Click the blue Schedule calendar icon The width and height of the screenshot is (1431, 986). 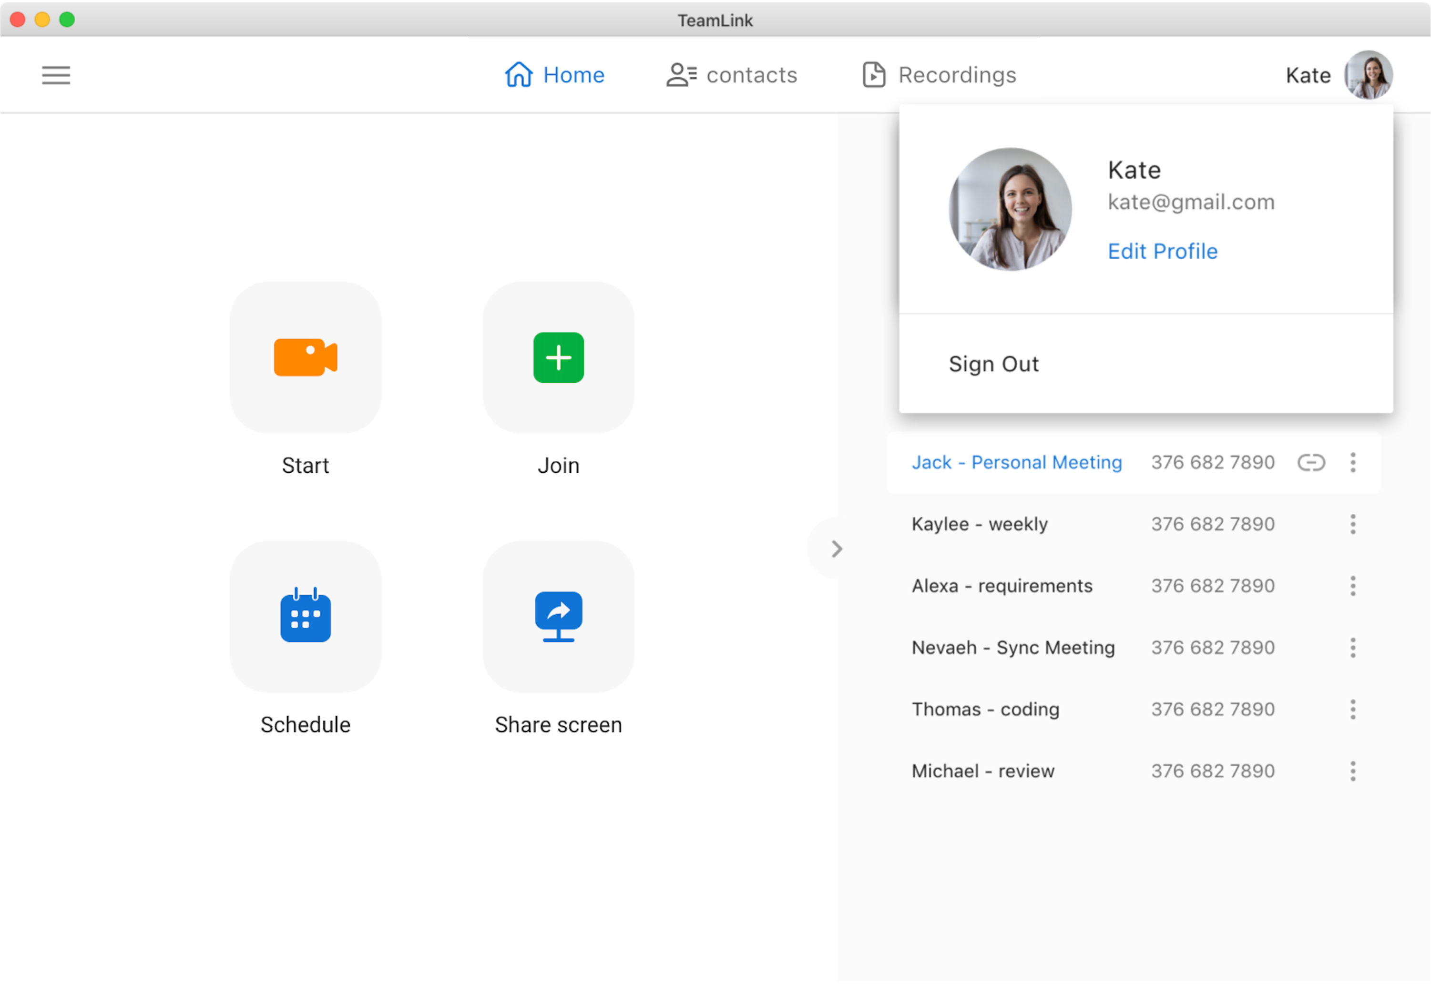[305, 615]
